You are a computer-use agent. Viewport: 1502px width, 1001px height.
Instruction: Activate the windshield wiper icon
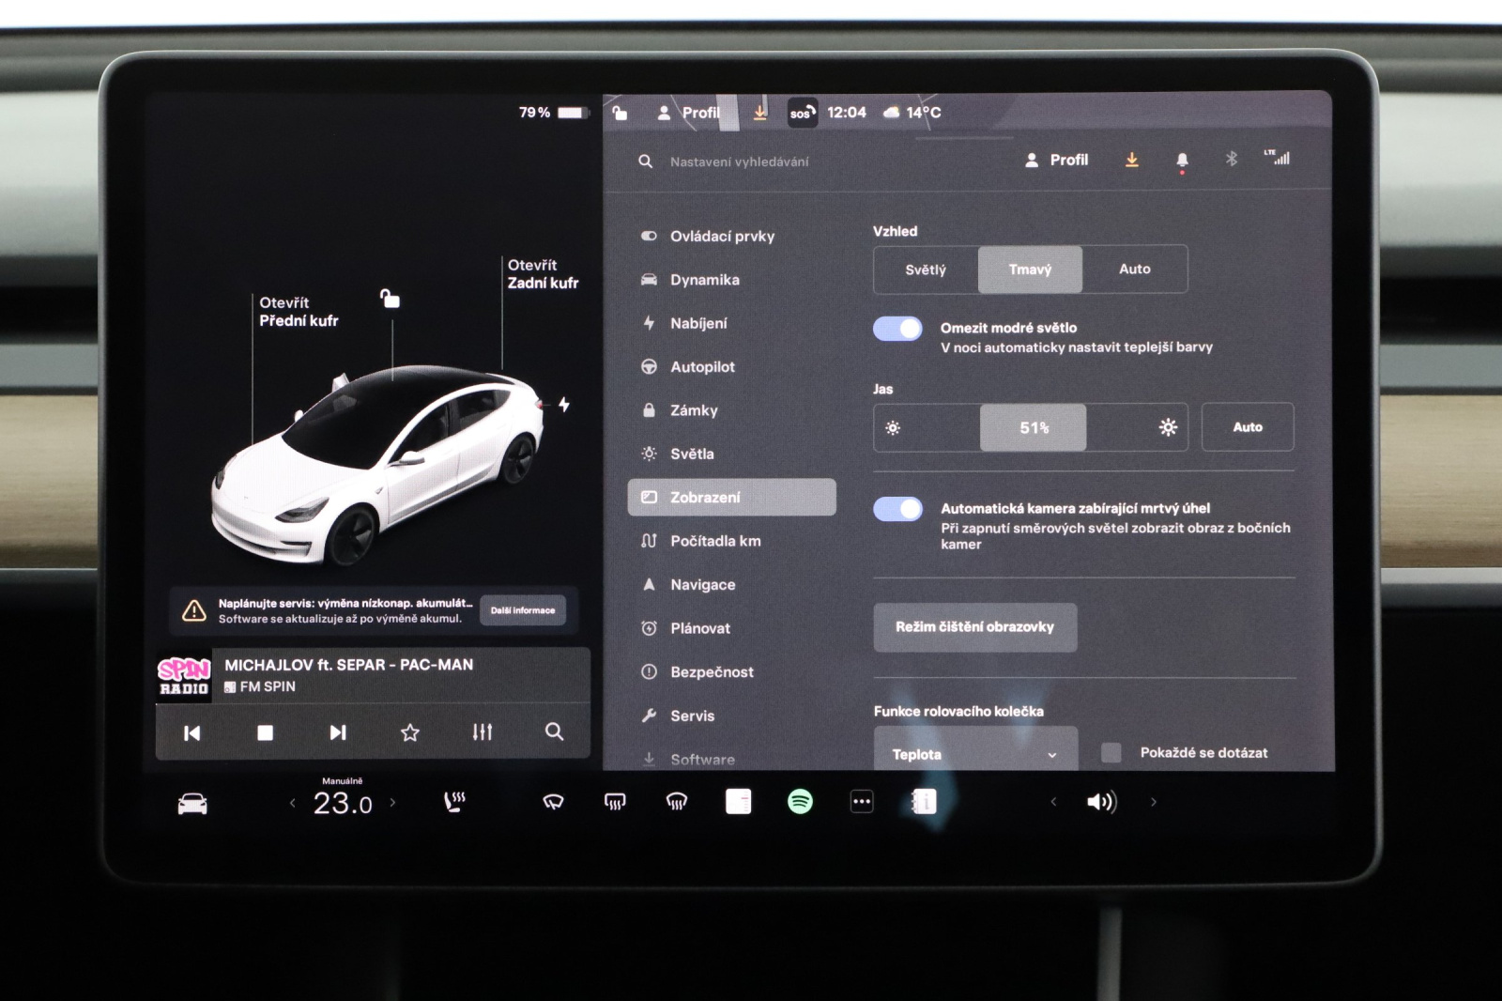click(x=553, y=802)
